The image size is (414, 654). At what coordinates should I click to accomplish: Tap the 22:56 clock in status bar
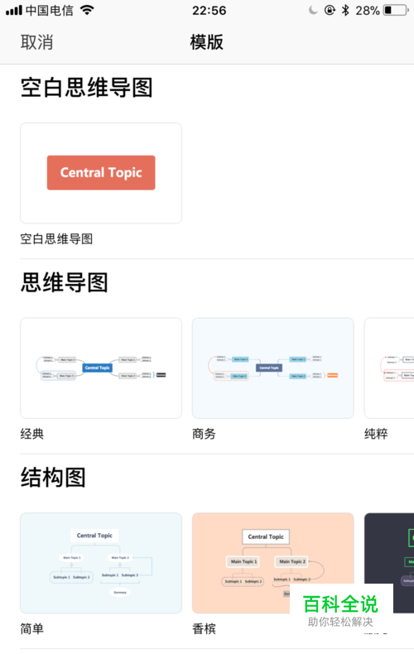coord(209,11)
